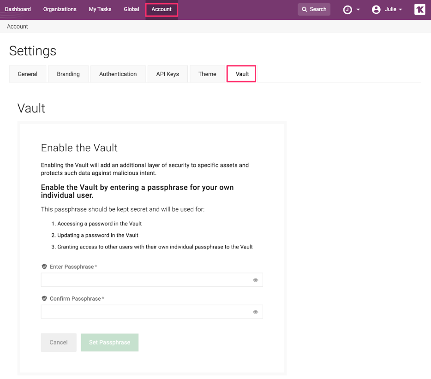Go to My Tasks in the navigation
This screenshot has width=431, height=379.
(100, 9)
